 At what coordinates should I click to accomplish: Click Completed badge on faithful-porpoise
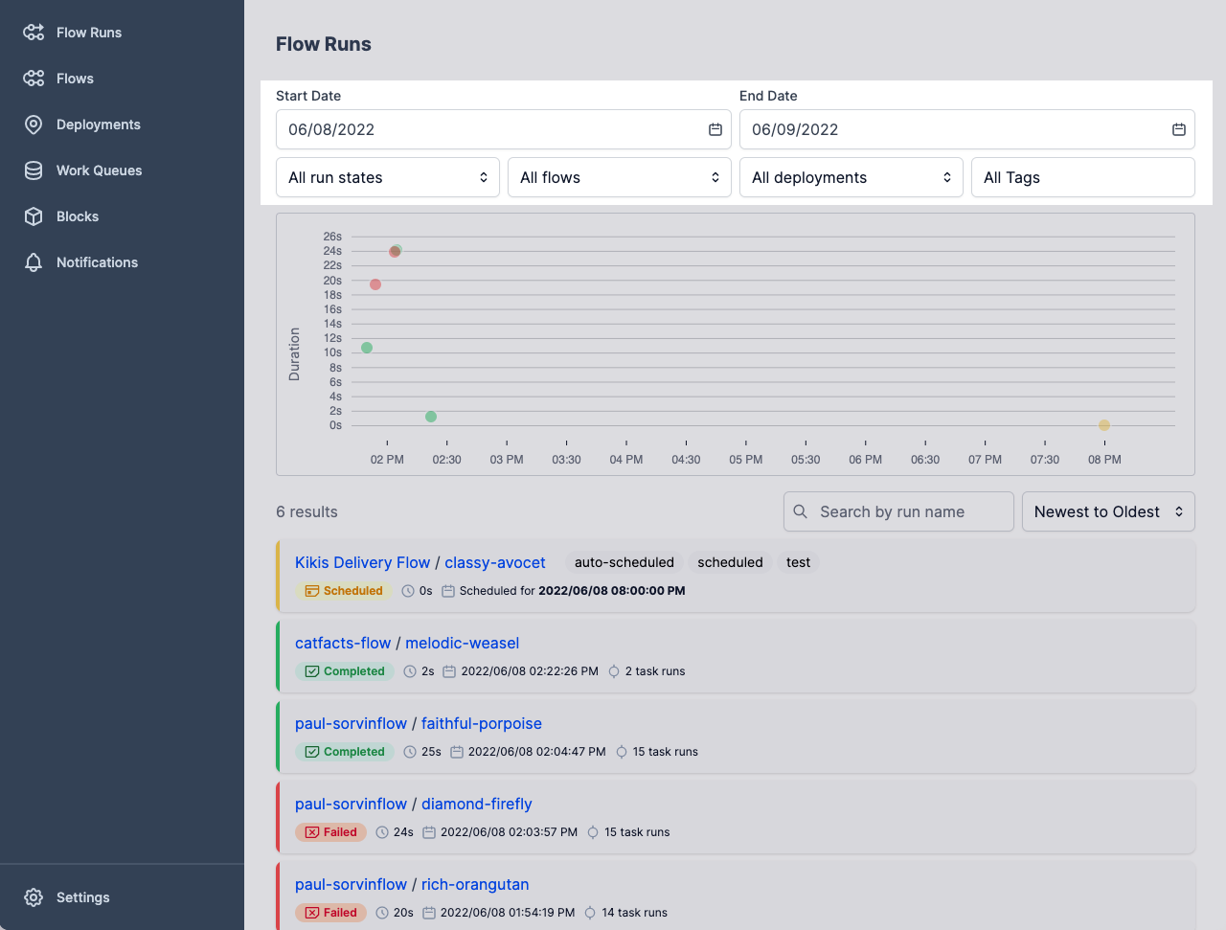[345, 752]
